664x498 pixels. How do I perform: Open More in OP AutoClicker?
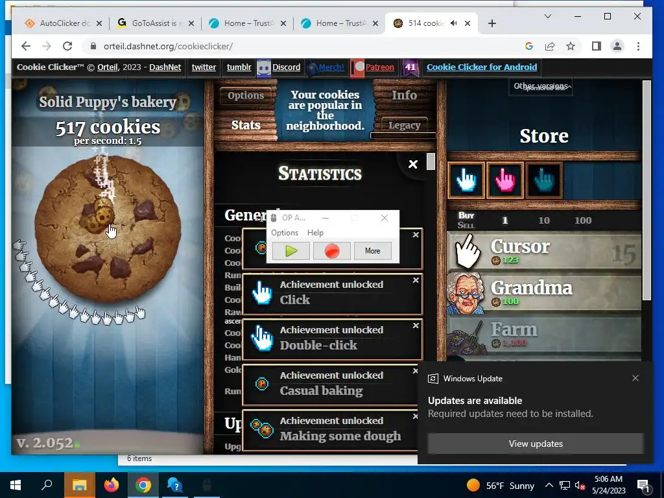[x=373, y=251]
